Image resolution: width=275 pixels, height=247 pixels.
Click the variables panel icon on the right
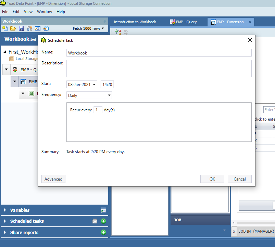coord(103,210)
